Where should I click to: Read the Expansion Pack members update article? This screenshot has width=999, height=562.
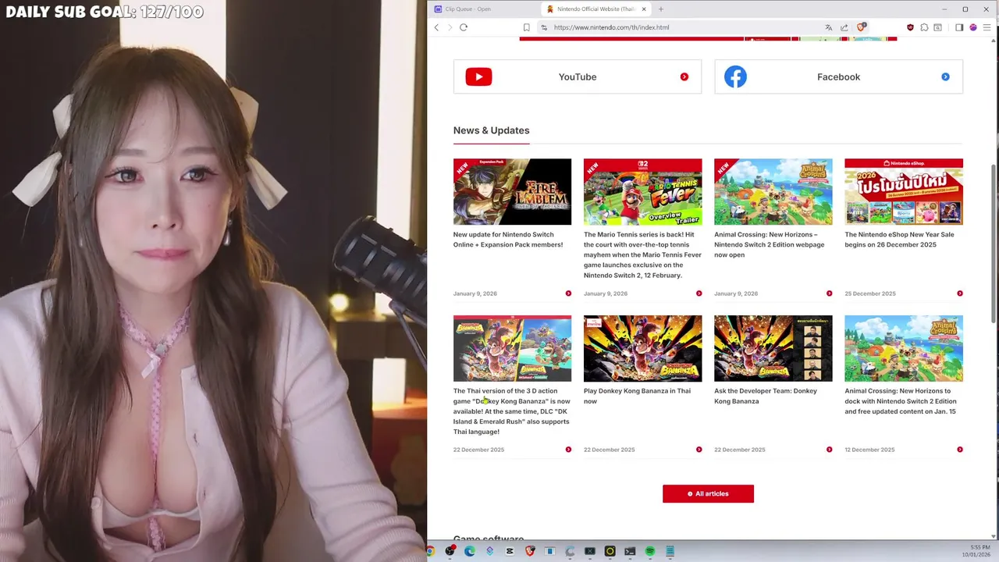[508, 240]
